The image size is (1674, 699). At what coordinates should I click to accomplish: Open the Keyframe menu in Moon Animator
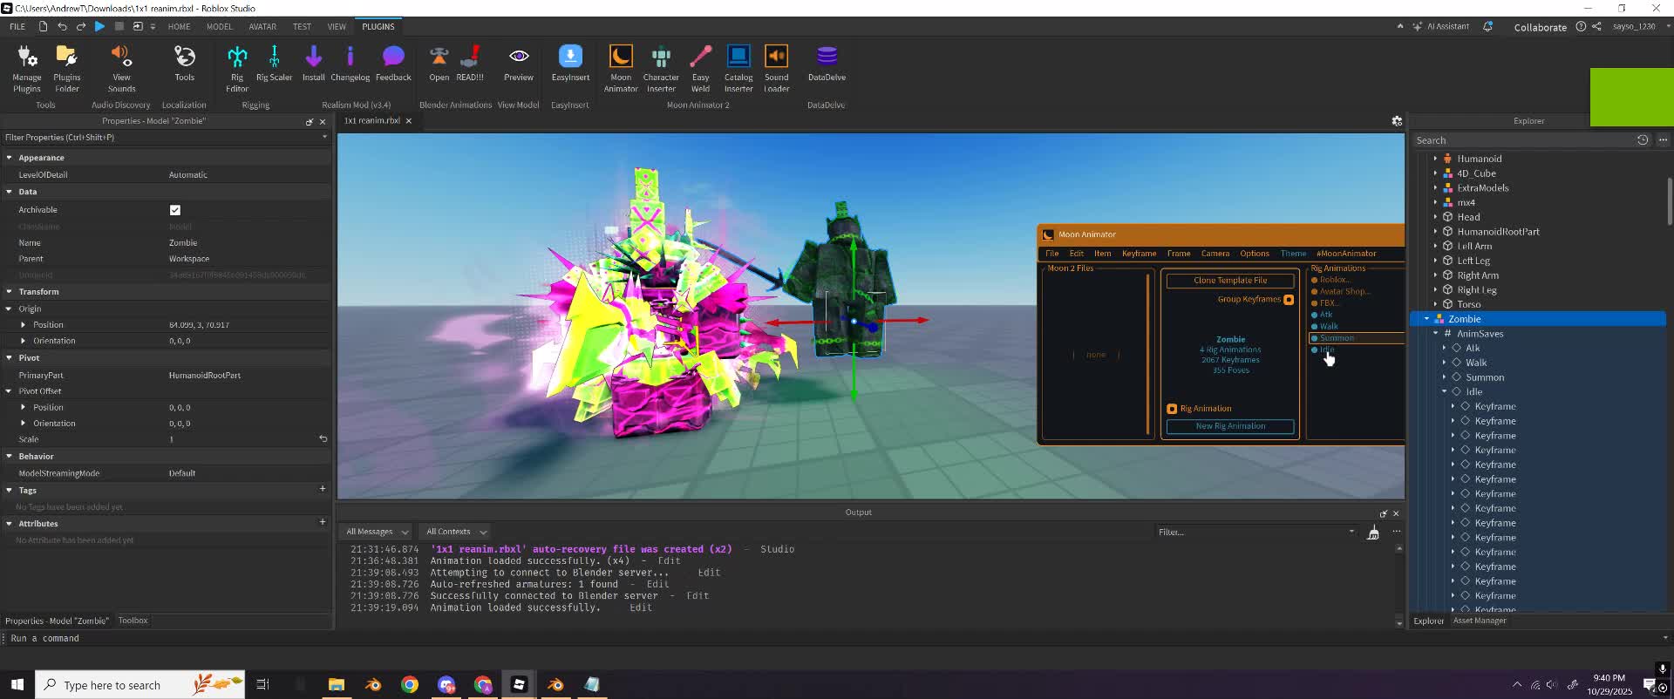click(1139, 254)
